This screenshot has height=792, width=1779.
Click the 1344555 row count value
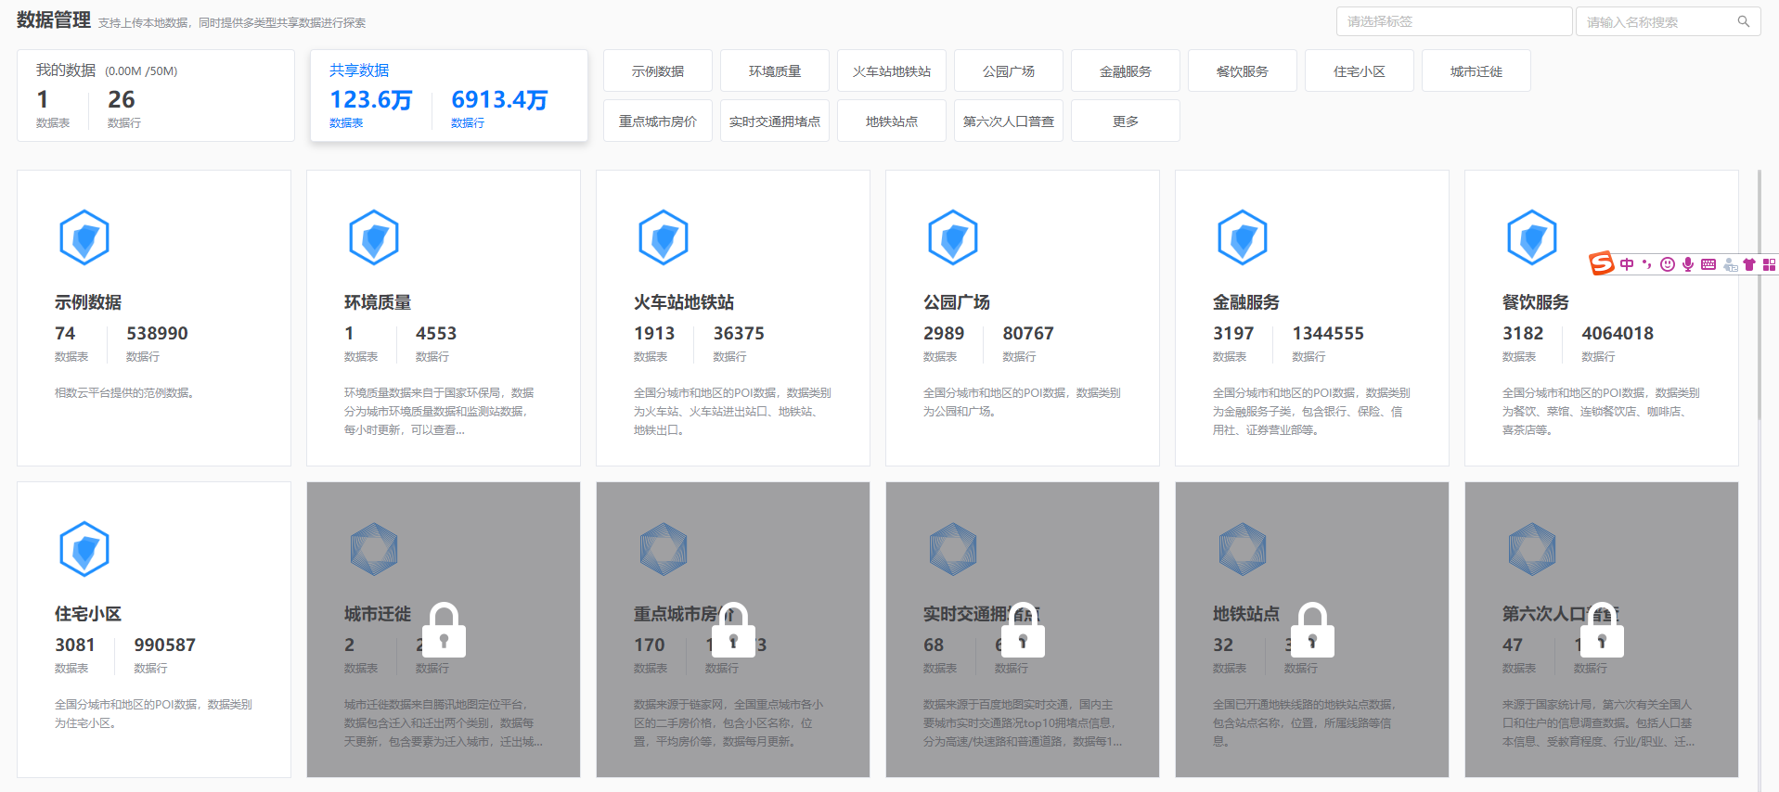click(x=1328, y=333)
